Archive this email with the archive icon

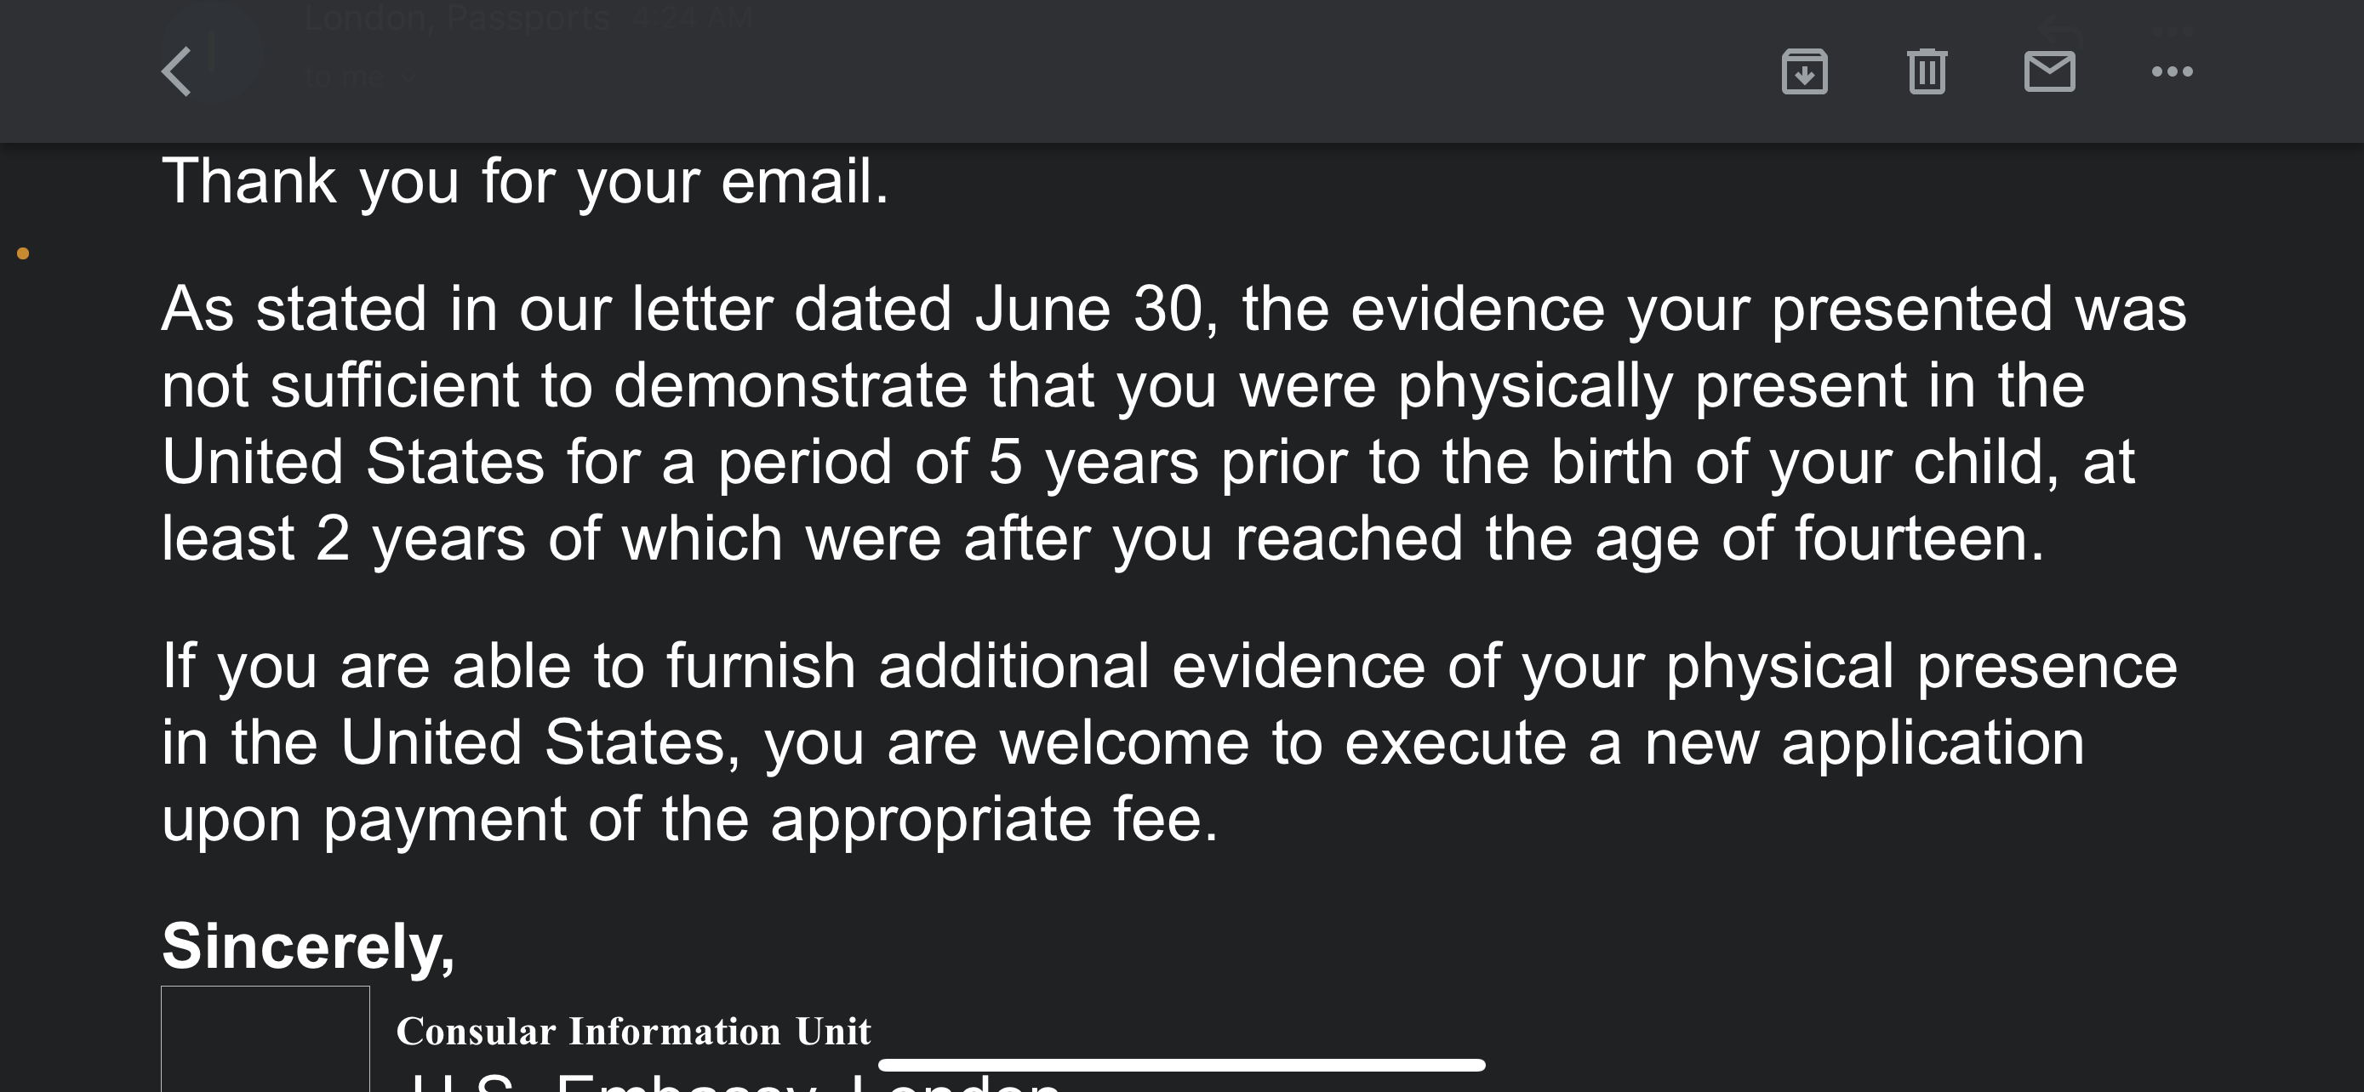pyautogui.click(x=1804, y=71)
